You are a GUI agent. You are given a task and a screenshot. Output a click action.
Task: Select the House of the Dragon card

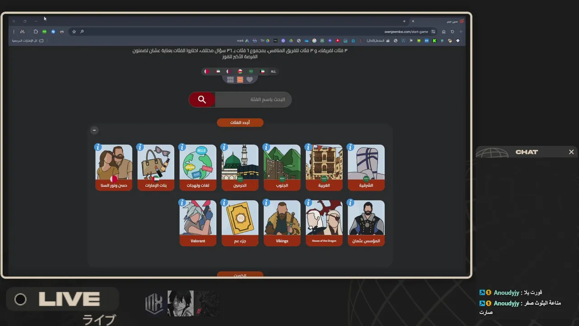pos(324,223)
